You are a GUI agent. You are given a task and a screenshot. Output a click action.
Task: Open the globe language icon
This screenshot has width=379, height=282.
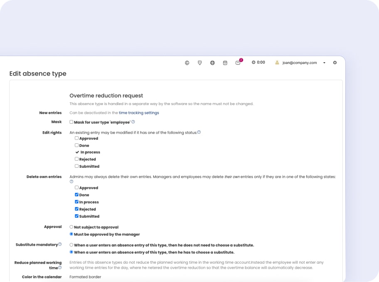click(212, 63)
